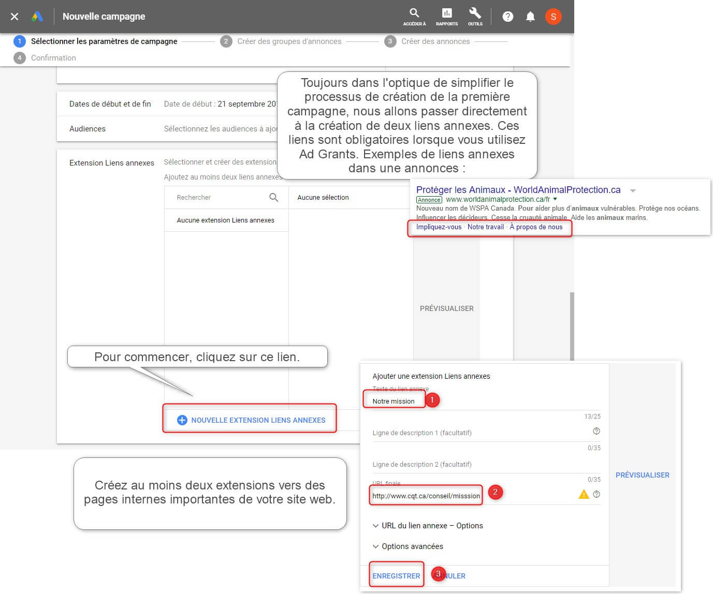Open the À propos de nous sitelink
This screenshot has height=594, width=713.
click(x=536, y=227)
